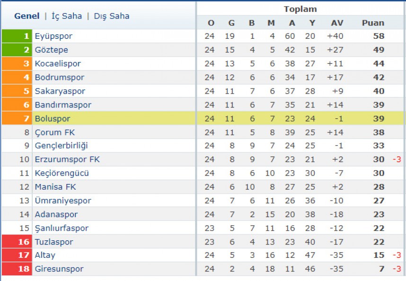Image resolution: width=406 pixels, height=281 pixels.
Task: Click the Puan column header
Action: pos(373,23)
